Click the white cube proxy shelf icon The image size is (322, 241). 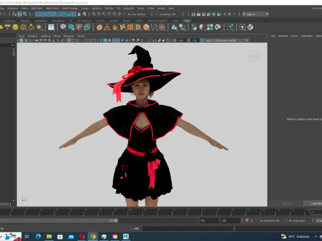click(x=63, y=27)
